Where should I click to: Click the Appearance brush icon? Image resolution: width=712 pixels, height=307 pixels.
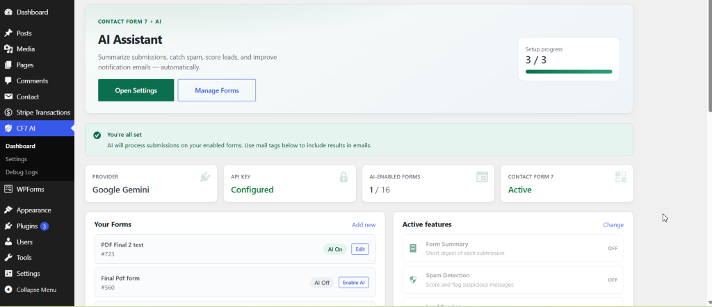click(x=8, y=210)
